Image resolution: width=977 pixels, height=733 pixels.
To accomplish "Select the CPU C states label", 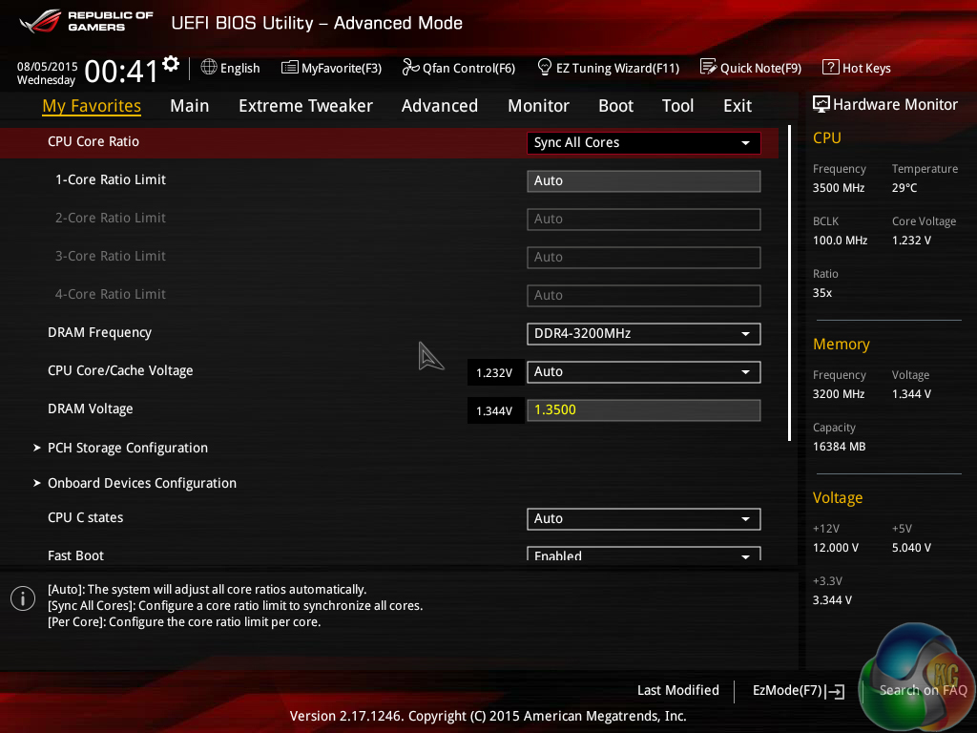I will coord(85,517).
